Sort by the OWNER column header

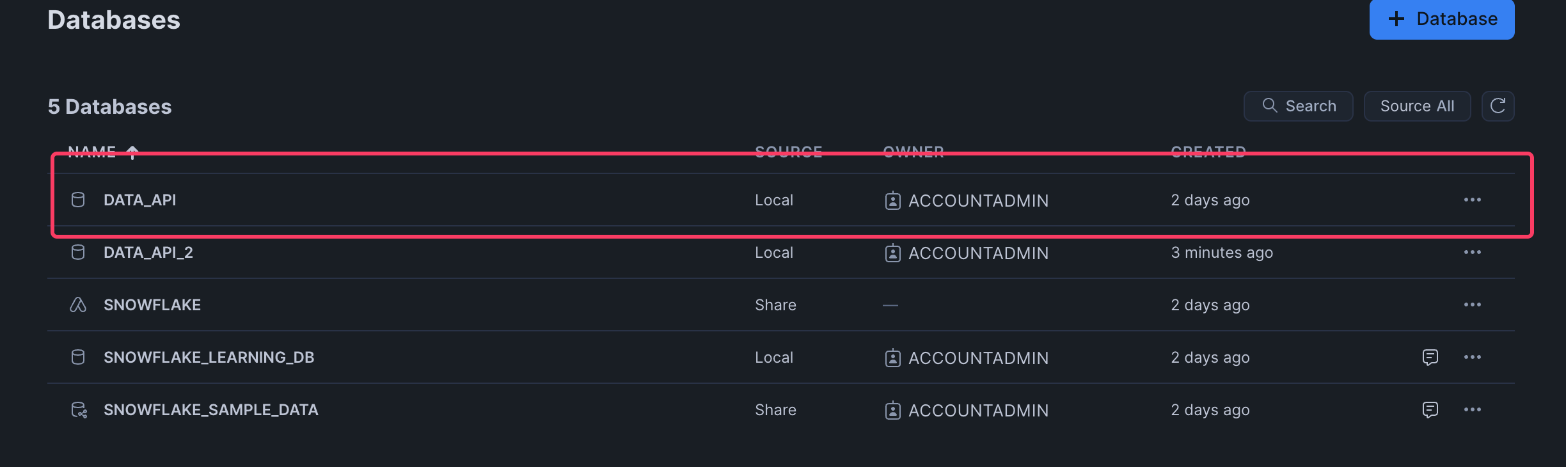[913, 152]
